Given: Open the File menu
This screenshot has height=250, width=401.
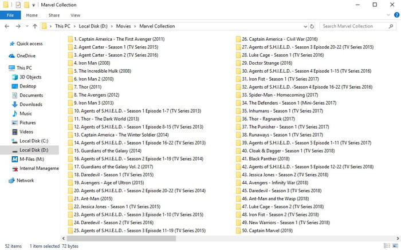Looking at the screenshot, I should [x=10, y=15].
